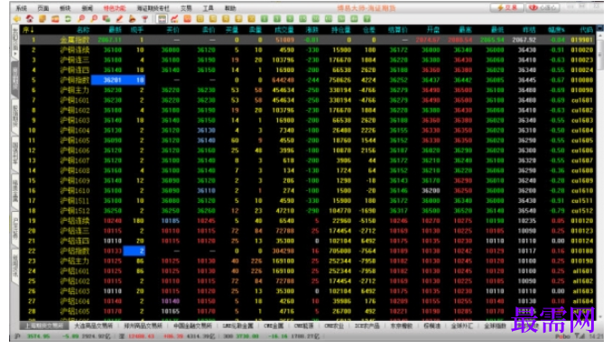Screen dimensions: 612x348
Task: Click the yellow document icon beside home
Action: (42, 19)
